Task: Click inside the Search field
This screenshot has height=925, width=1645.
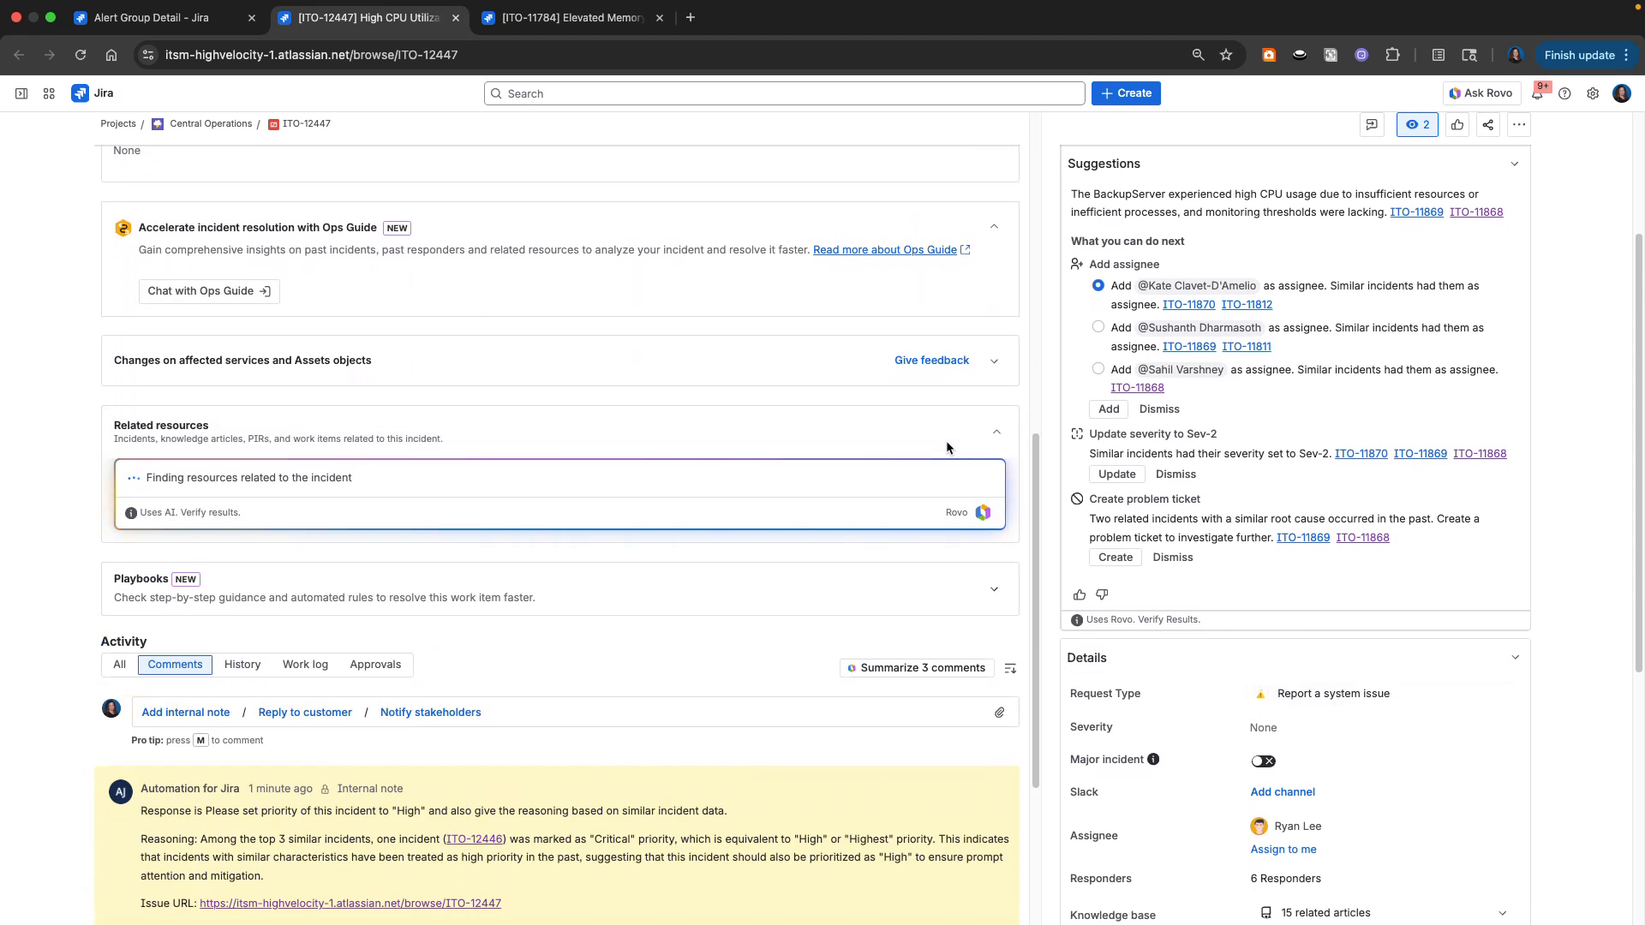Action: pyautogui.click(x=783, y=93)
